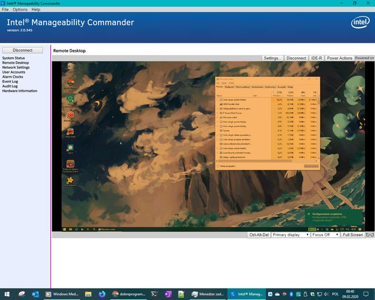This screenshot has width=375, height=300.
Task: Open the Options menu
Action: click(20, 9)
